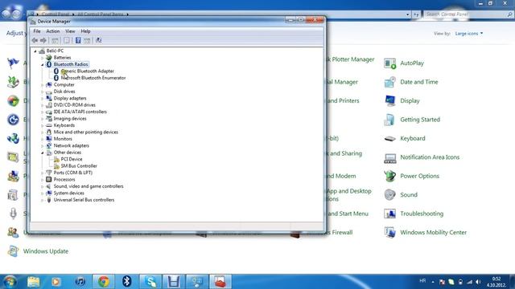Select Monitors category in tree
The height and width of the screenshot is (289, 515).
[63, 139]
